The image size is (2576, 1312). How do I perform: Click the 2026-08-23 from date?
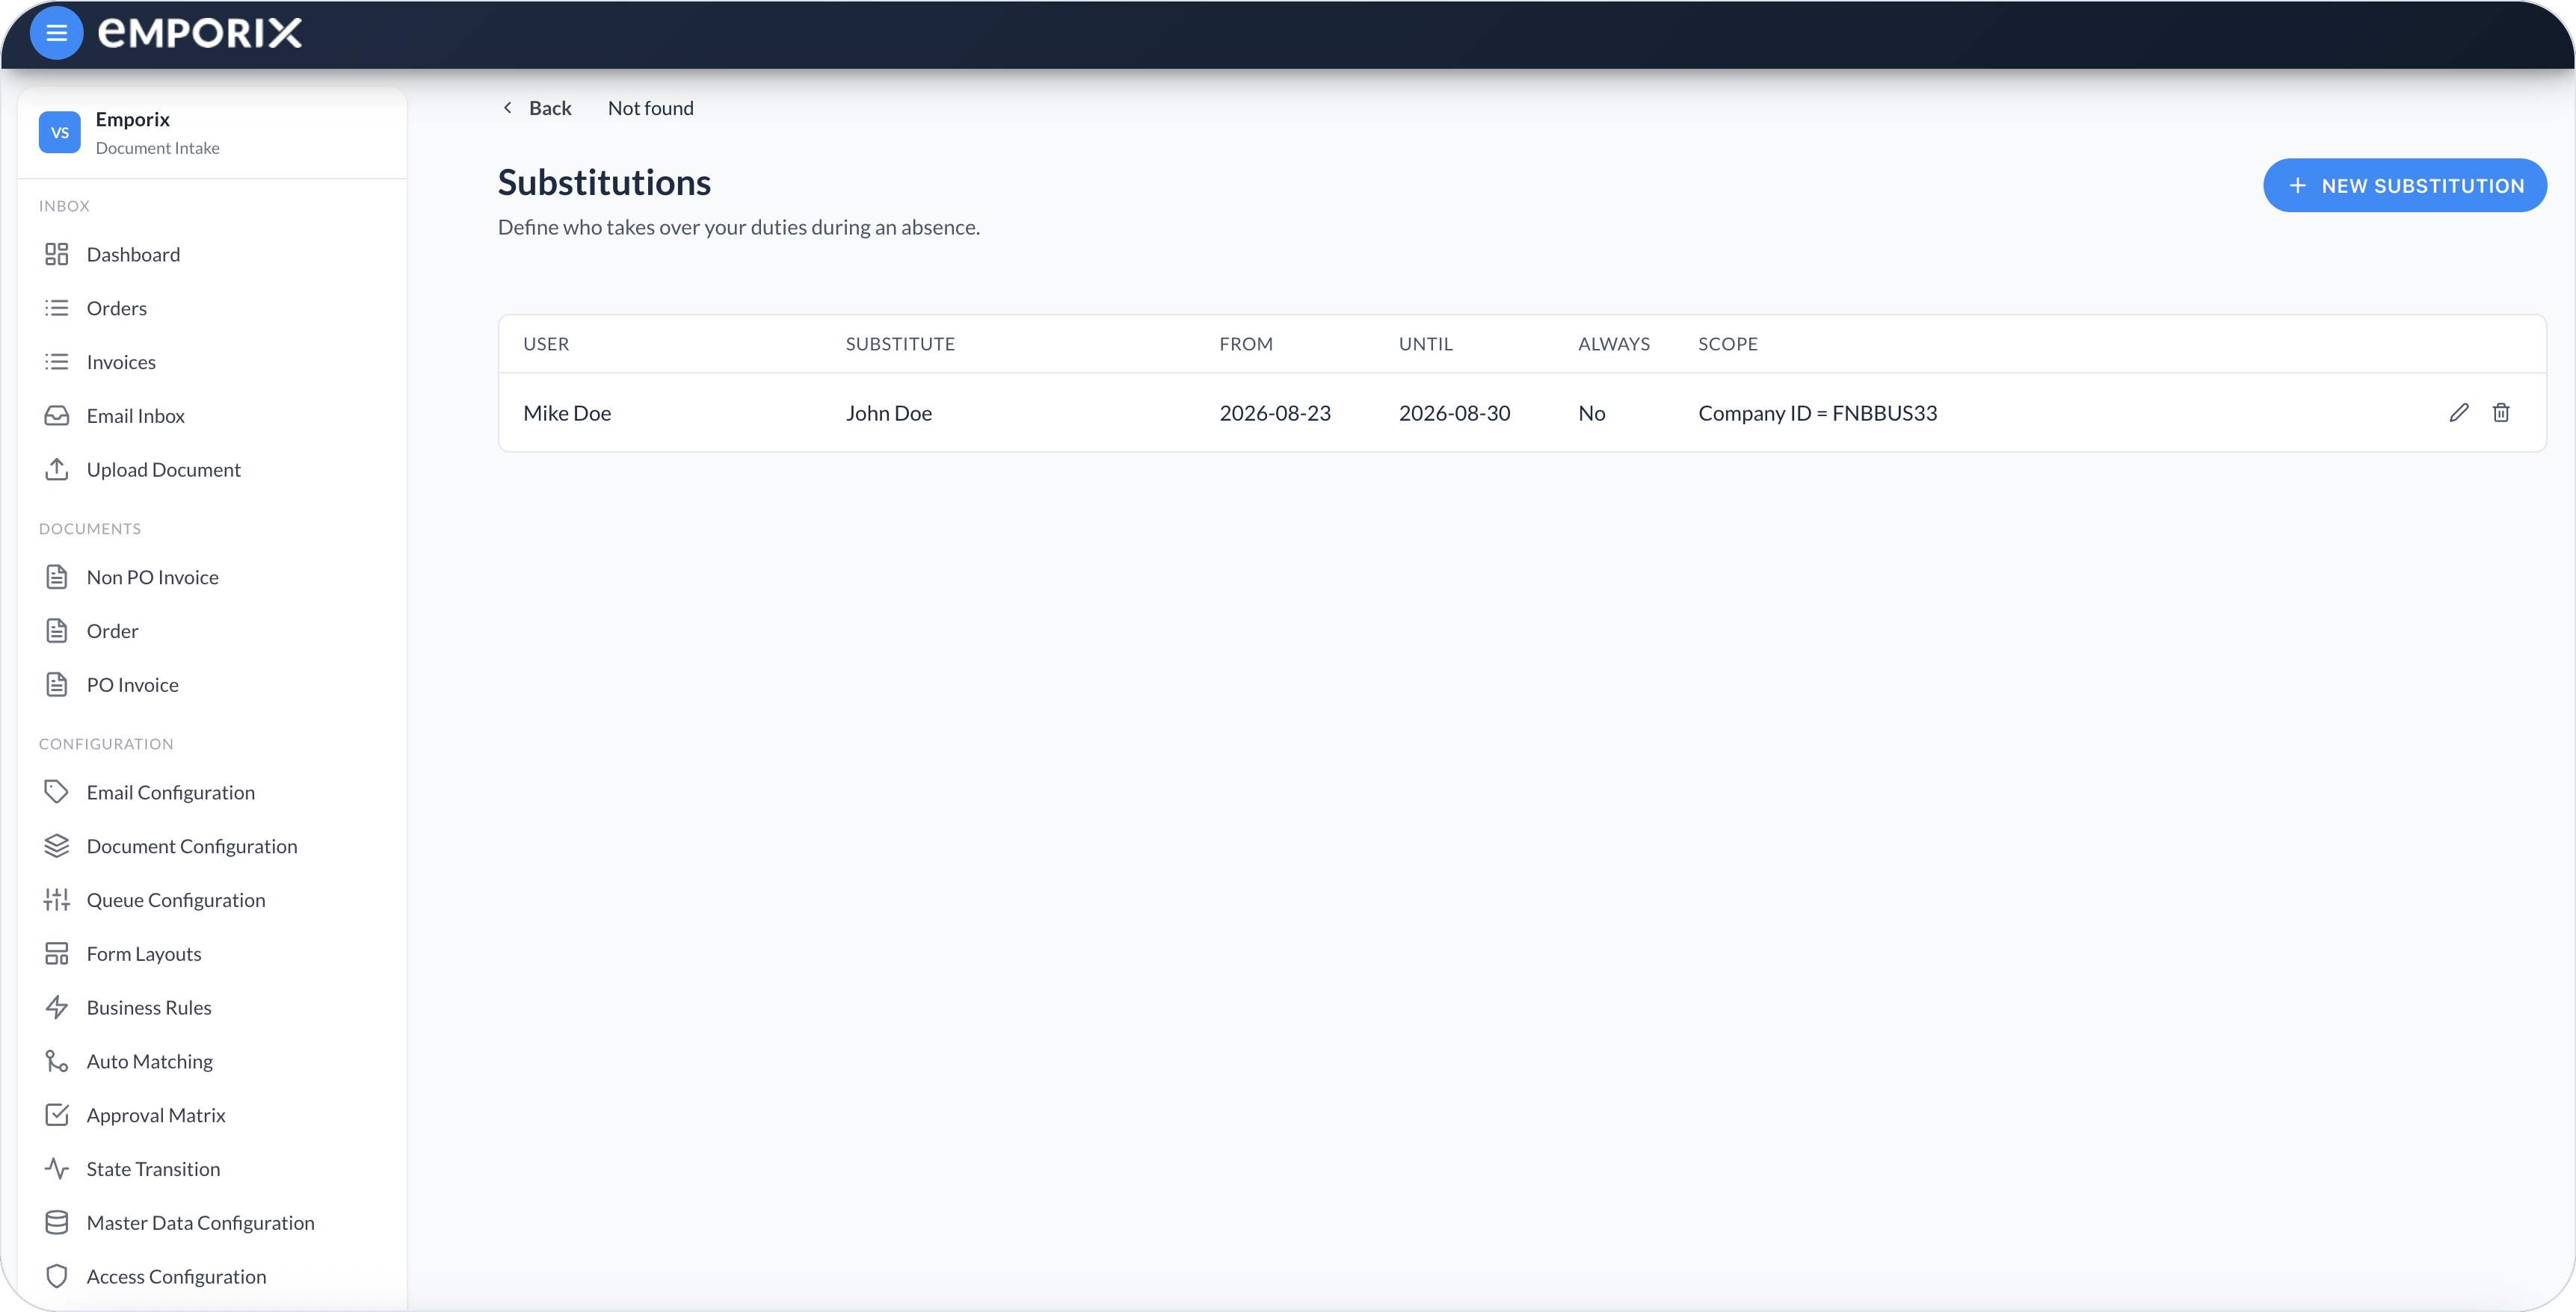pyautogui.click(x=1275, y=412)
